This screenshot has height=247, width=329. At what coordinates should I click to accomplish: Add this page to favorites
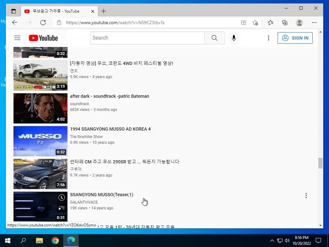click(255, 23)
